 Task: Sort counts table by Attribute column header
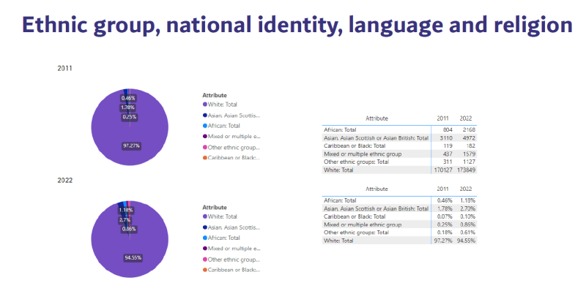click(377, 118)
